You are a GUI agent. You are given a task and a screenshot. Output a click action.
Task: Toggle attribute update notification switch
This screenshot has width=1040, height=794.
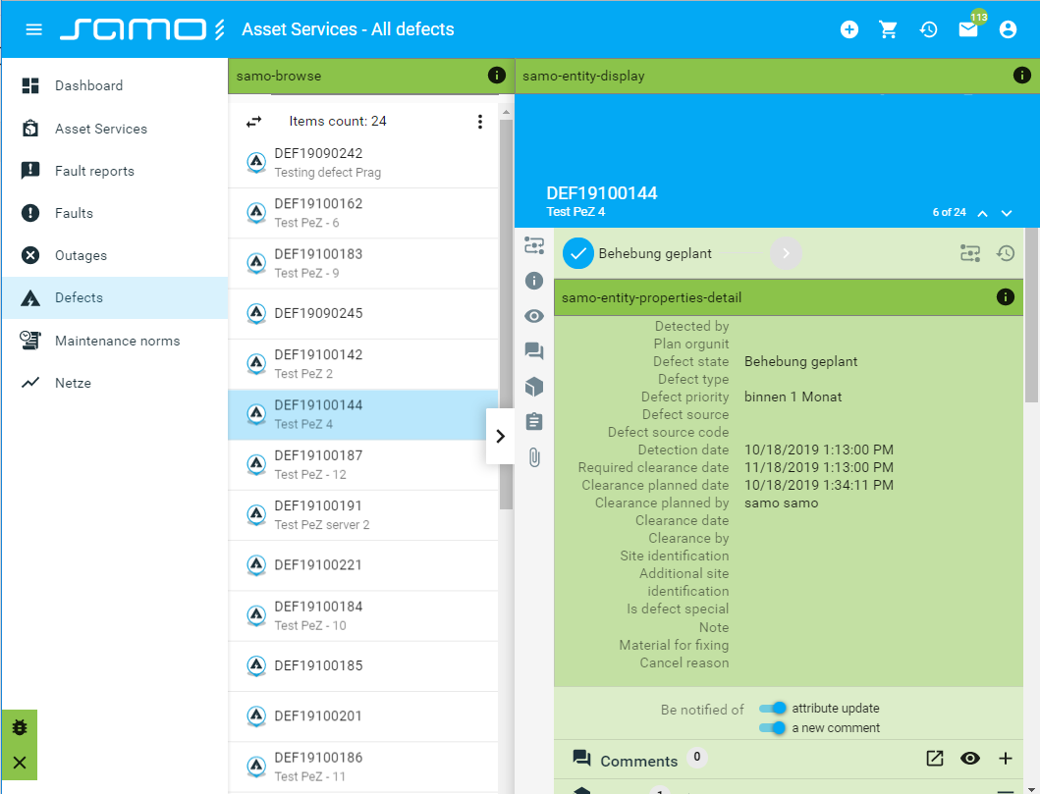click(x=773, y=709)
